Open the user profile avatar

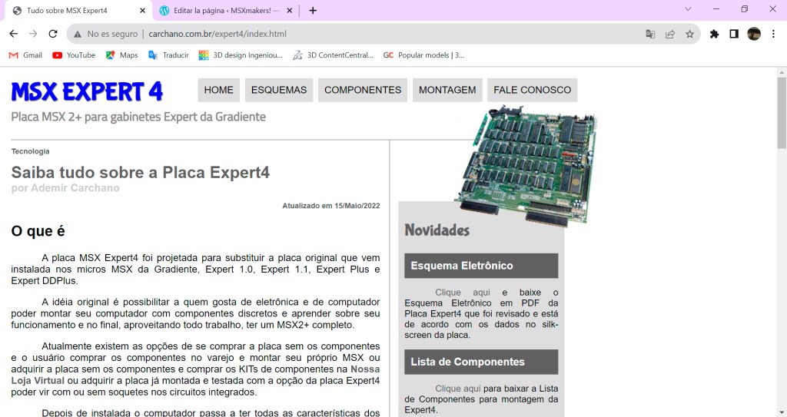point(754,34)
